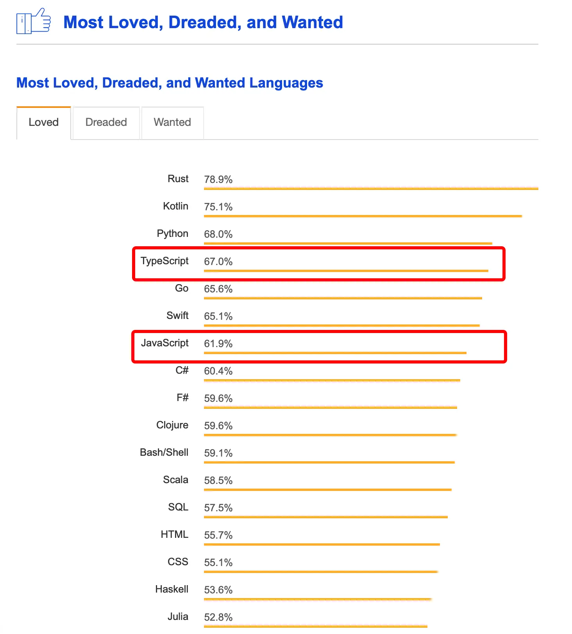Click the Rust 78.9% bar
572x634 pixels.
(x=371, y=188)
